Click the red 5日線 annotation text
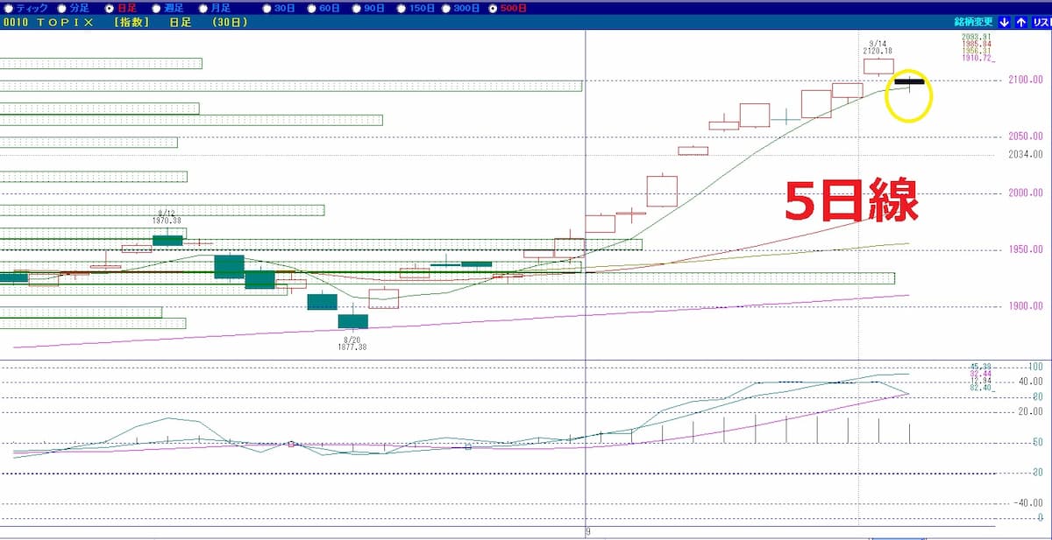 coord(850,201)
